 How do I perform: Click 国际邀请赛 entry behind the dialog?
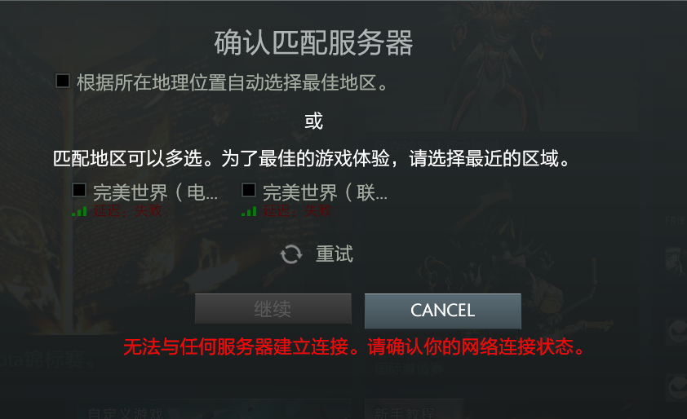coord(410,369)
